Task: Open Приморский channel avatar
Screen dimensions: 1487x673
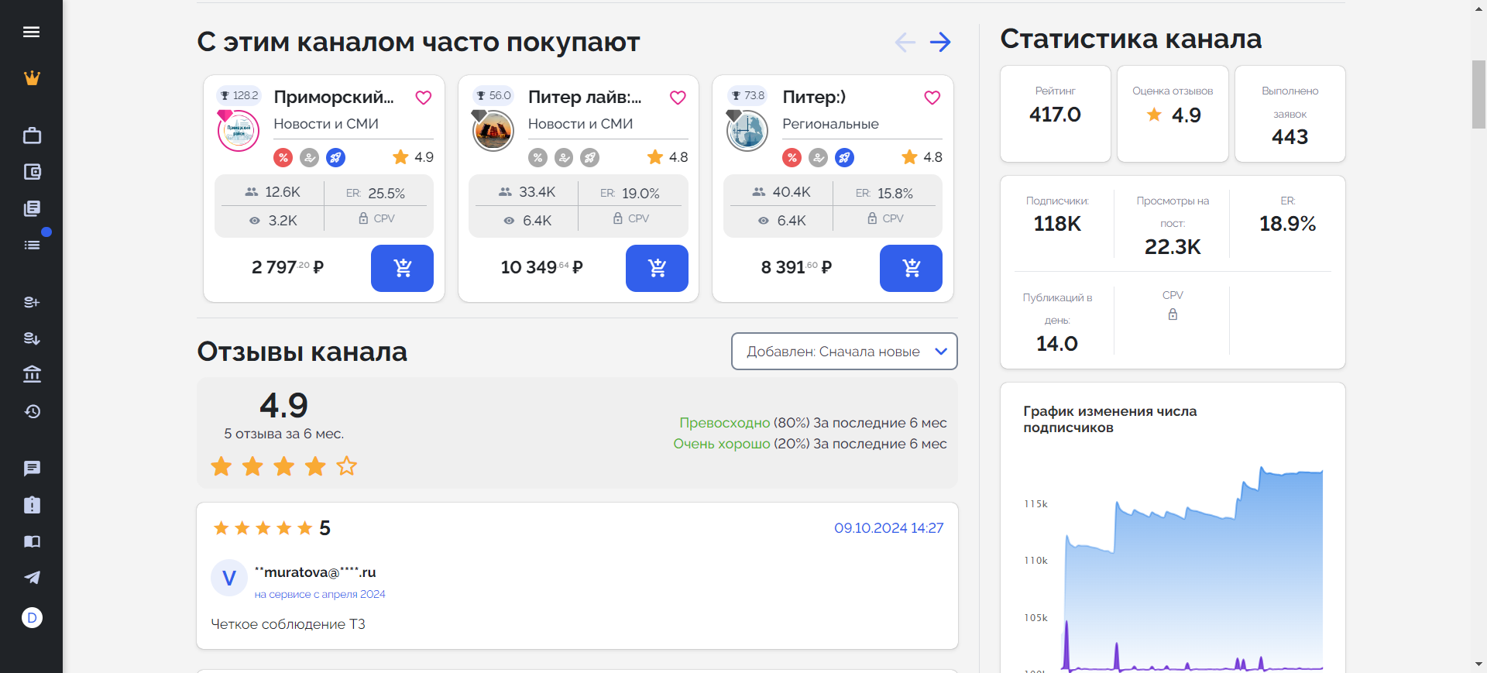Action: pos(239,130)
